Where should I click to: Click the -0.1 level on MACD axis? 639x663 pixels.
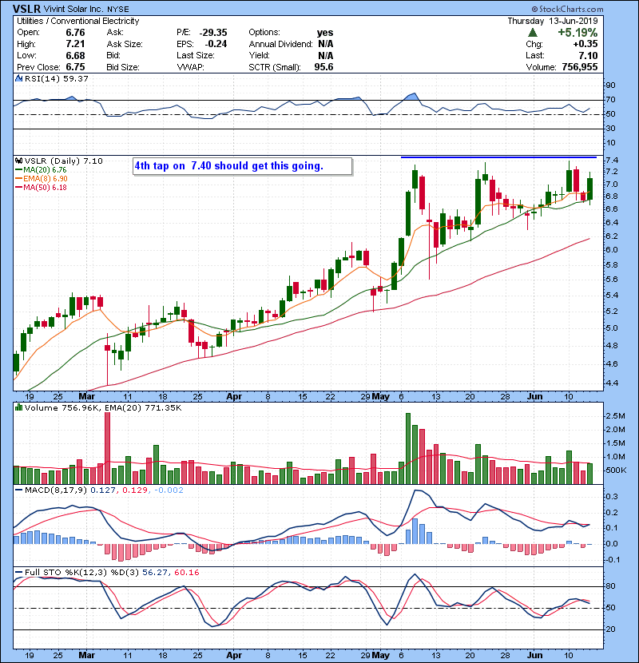pyautogui.click(x=612, y=560)
